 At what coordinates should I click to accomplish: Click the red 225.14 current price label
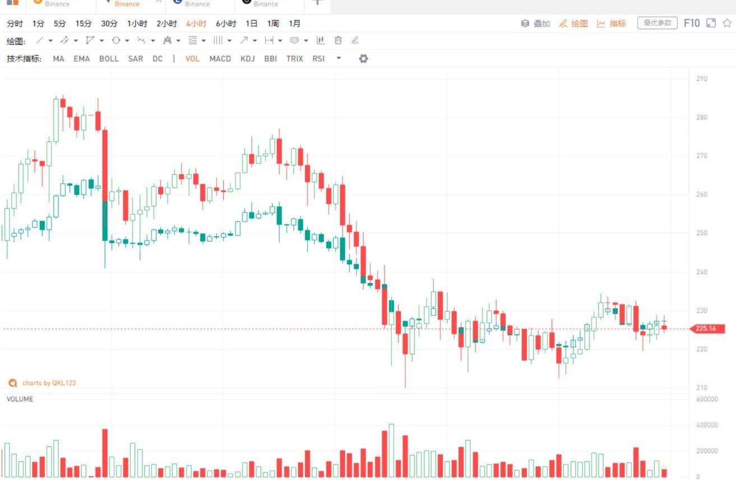click(x=705, y=329)
